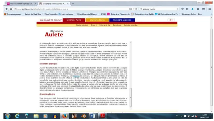Open a new browser tab
The width and height of the screenshot is (214, 121).
(73, 4)
